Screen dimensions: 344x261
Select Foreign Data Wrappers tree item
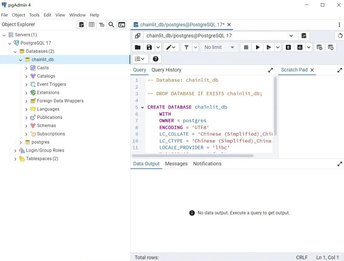[x=60, y=101]
